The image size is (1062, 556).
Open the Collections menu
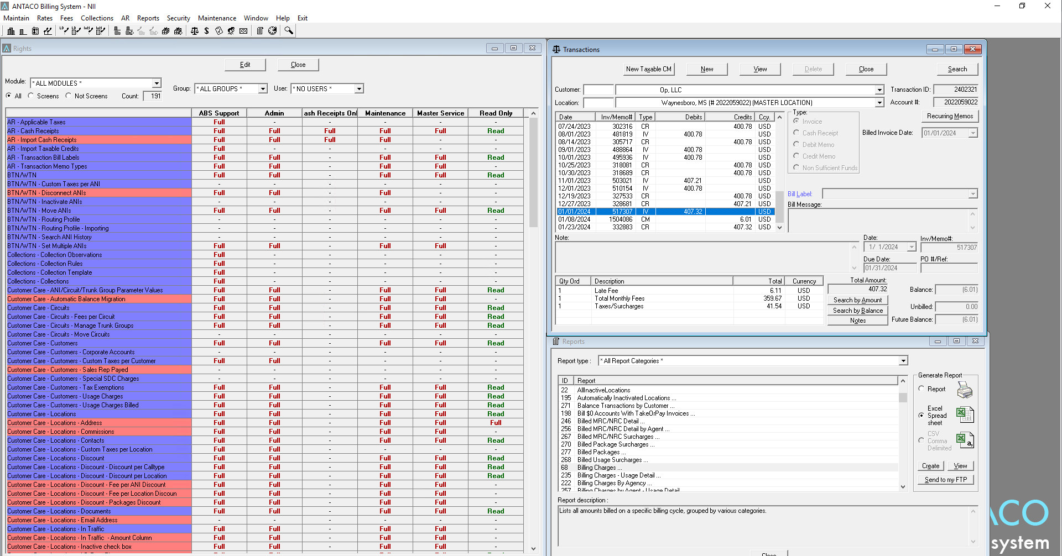[x=97, y=18]
